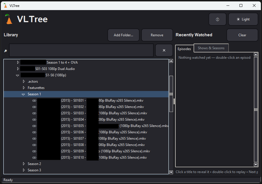The image size is (262, 184).
Task: Select the Season 3 tree row label
Action: point(34,170)
